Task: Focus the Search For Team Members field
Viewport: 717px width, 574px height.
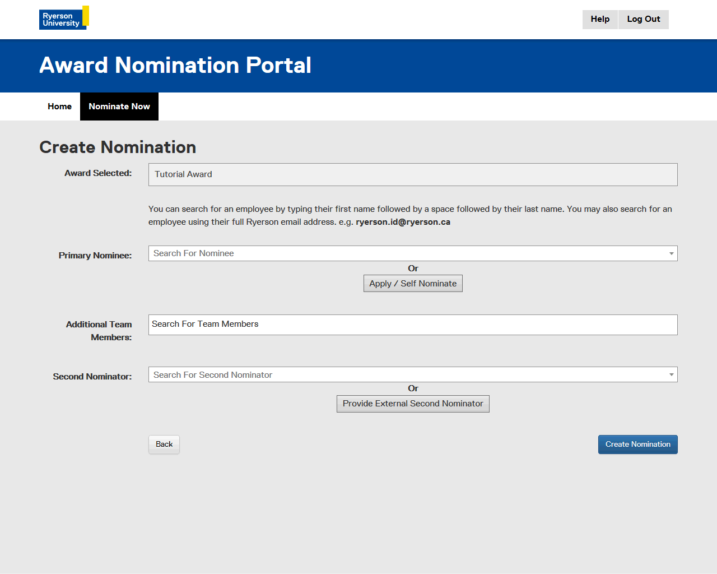Action: (412, 325)
